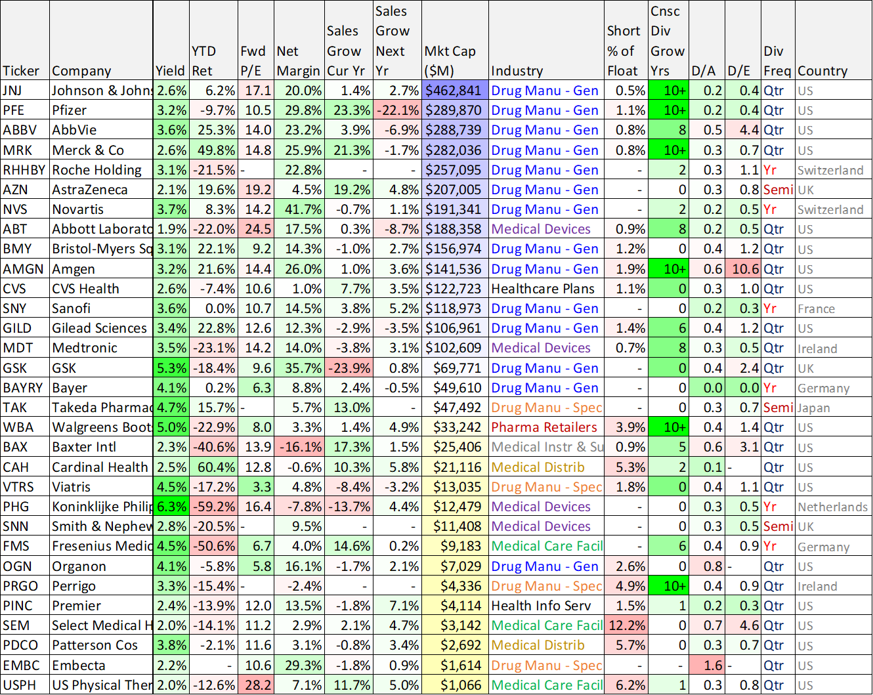Select Roche Holding market cap $257,095
873x695 pixels.
[455, 170]
